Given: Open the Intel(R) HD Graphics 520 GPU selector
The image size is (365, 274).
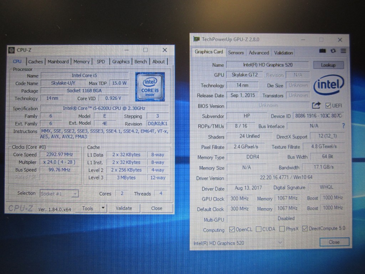Looking at the screenshot, I should (238, 243).
